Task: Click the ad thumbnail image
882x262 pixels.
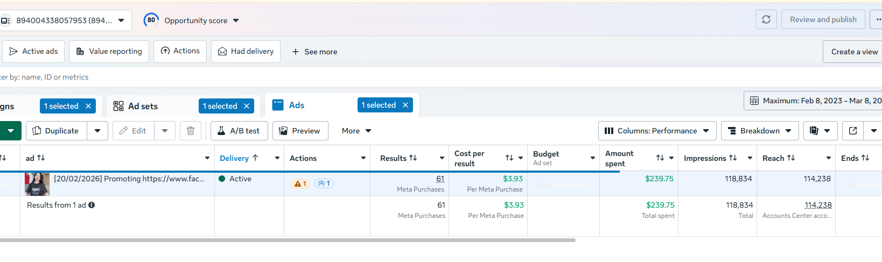Action: point(37,184)
